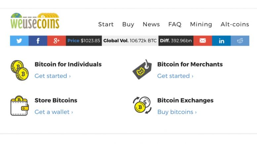Click the Google Plus icon
Screen dimensions: 257x144
(57, 41)
